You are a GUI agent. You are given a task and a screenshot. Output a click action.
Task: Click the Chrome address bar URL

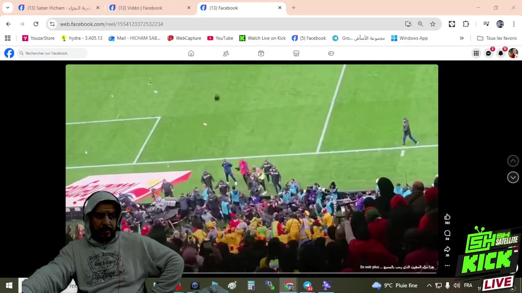[x=111, y=24]
